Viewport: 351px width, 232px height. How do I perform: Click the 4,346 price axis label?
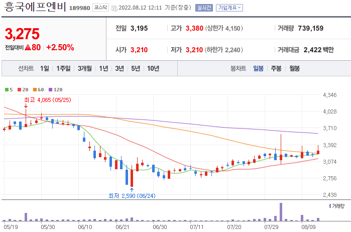coord(330,95)
